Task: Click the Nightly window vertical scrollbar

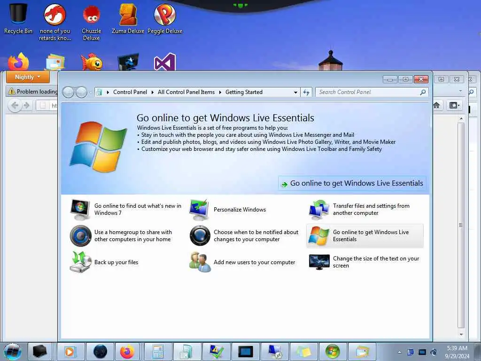Action: pyautogui.click(x=461, y=226)
